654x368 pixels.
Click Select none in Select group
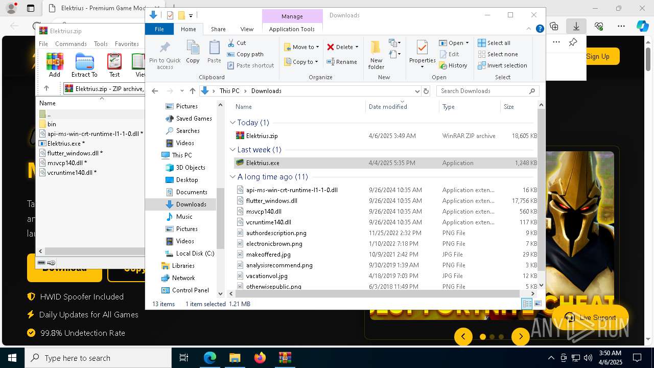[498, 54]
